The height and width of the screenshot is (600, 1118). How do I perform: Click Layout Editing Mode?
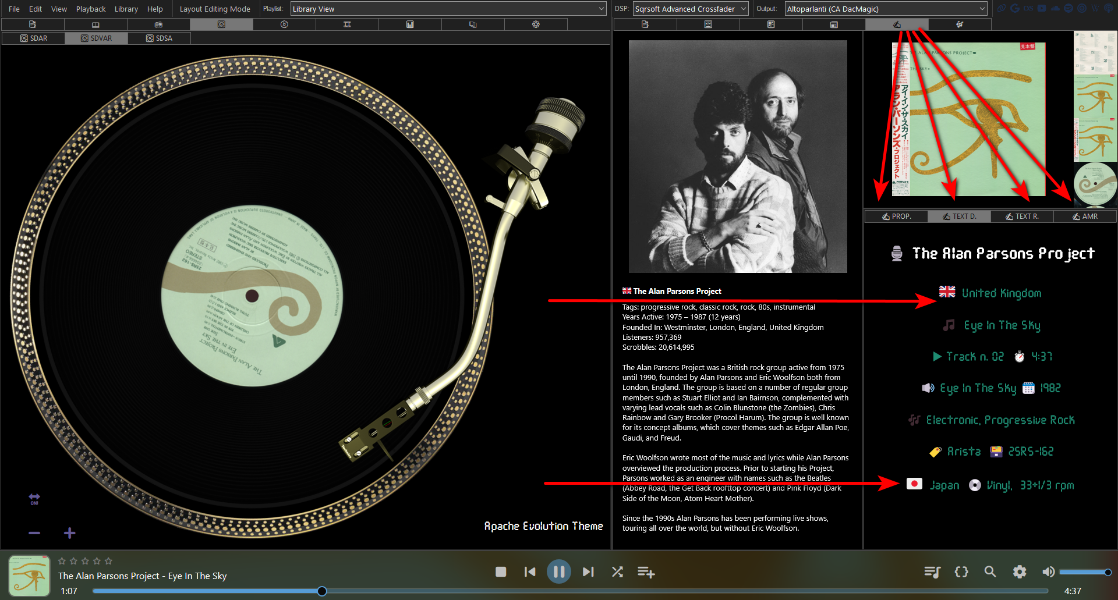coord(215,9)
